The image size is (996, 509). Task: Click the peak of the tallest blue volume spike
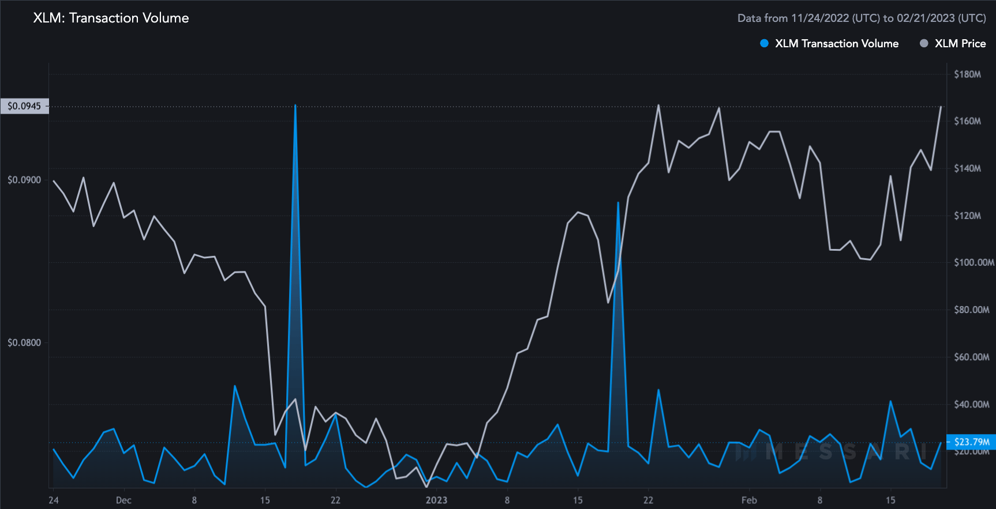(295, 105)
